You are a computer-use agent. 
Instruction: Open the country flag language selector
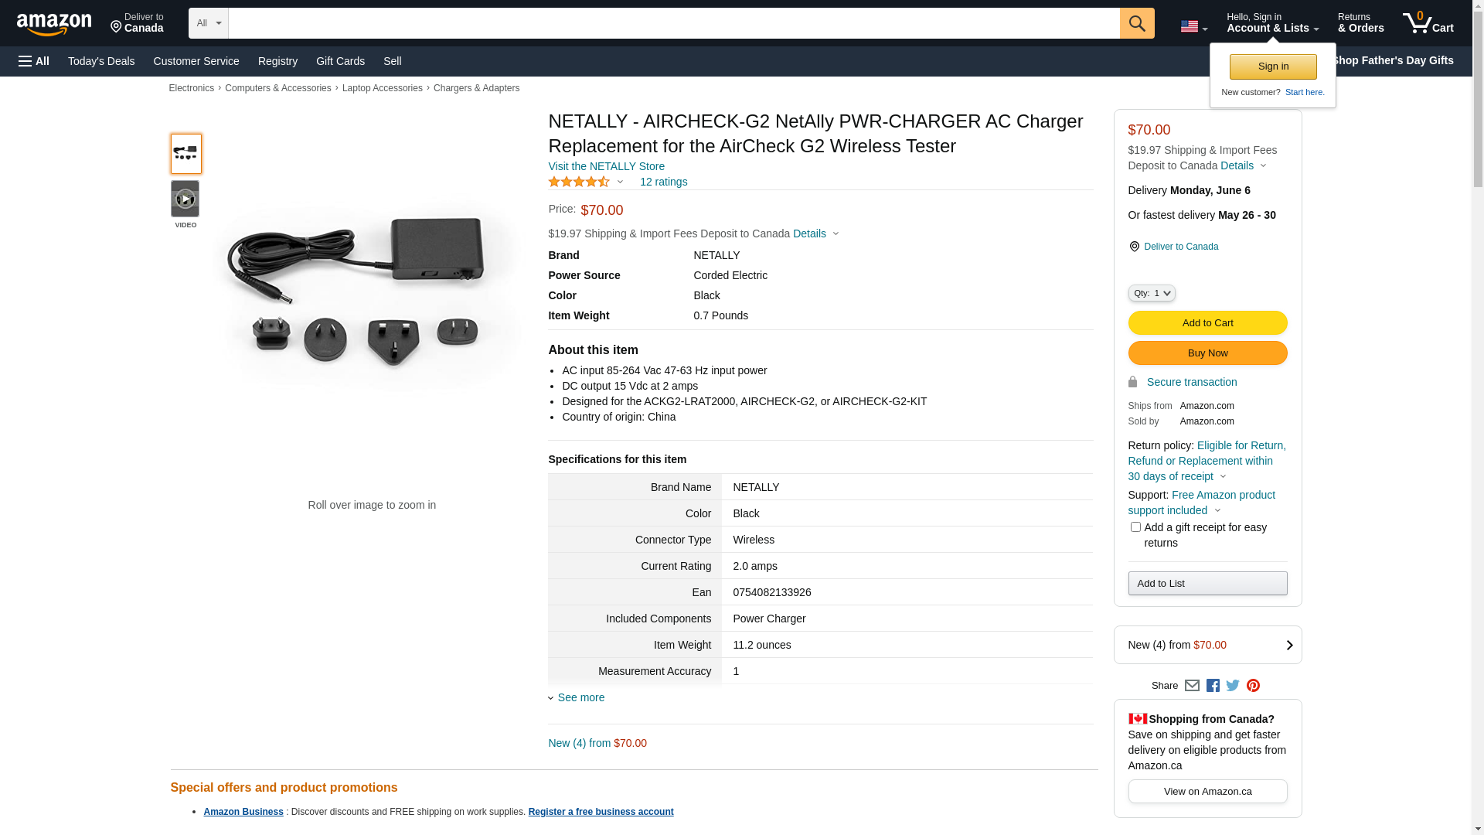pyautogui.click(x=1193, y=26)
